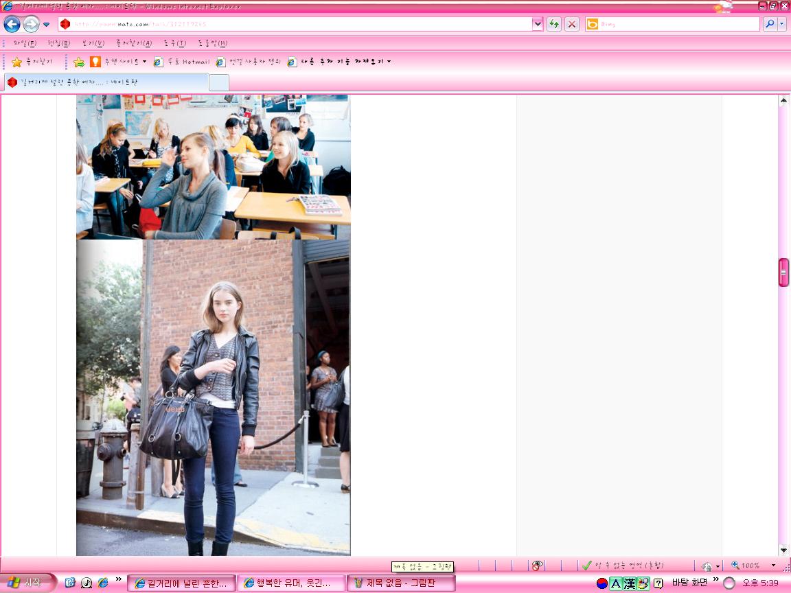Image resolution: width=791 pixels, height=593 pixels.
Task: Click the browser Back arrow button
Action: coord(12,24)
